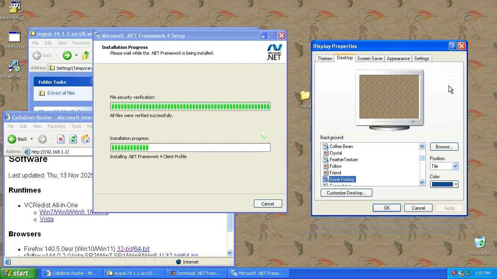Open the View menu in the mypal window
497x279 pixels.
click(62, 43)
